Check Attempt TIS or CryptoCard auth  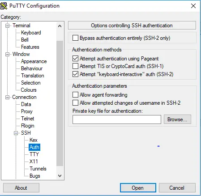[75, 66]
